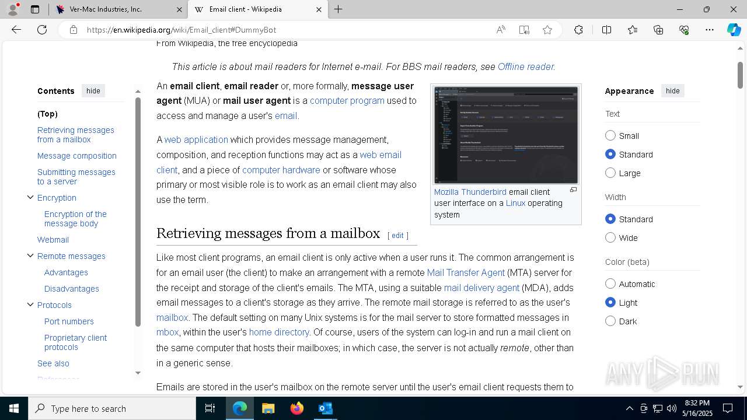This screenshot has height=420, width=747.
Task: View site information lock icon
Action: (74, 30)
